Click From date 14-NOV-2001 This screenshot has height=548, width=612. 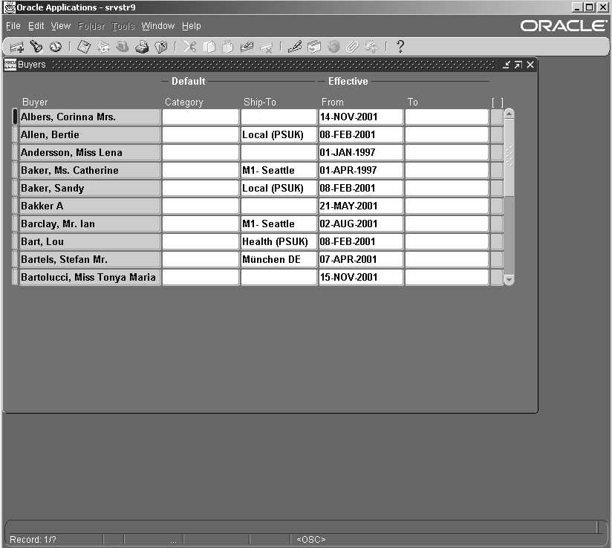[x=361, y=117]
